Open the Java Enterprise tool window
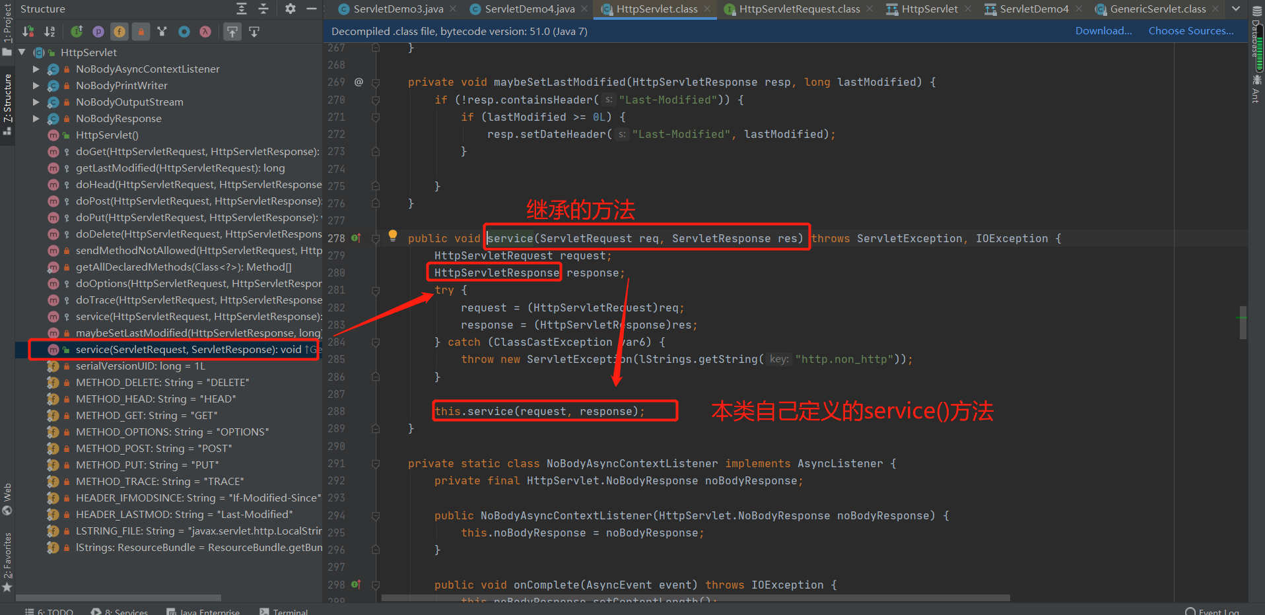This screenshot has height=615, width=1265. coord(203,610)
